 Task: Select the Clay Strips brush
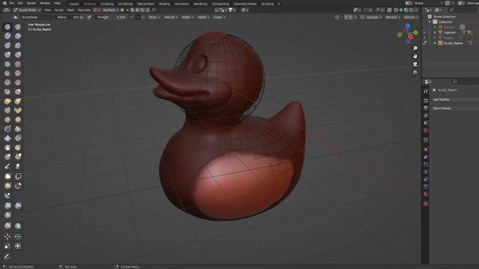tap(18, 36)
